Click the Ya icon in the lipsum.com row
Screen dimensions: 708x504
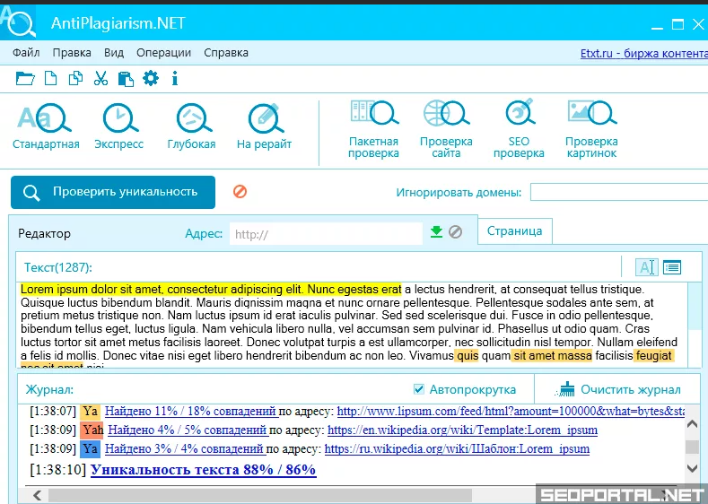(x=91, y=411)
